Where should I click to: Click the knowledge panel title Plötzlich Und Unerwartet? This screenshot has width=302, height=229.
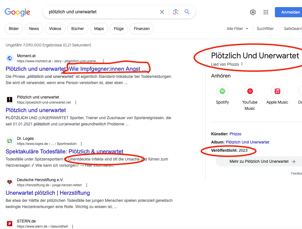click(x=255, y=55)
